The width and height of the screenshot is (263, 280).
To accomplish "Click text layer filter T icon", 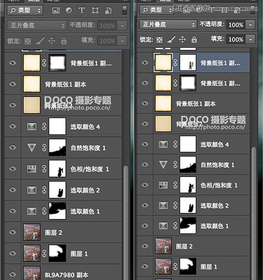I will (x=82, y=10).
